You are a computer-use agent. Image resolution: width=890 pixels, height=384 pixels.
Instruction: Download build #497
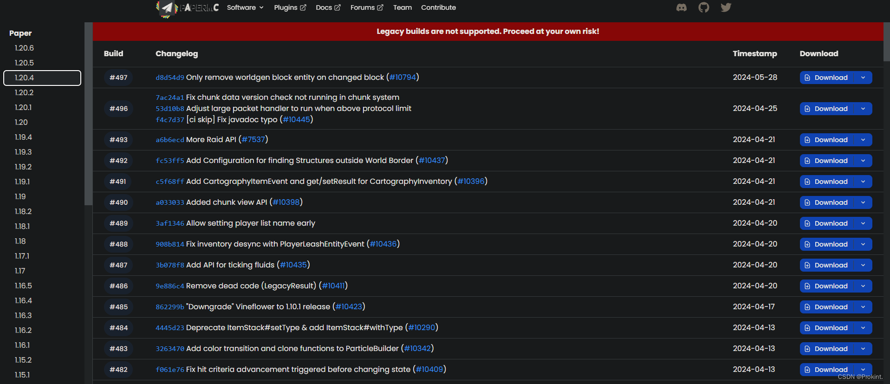(x=827, y=78)
